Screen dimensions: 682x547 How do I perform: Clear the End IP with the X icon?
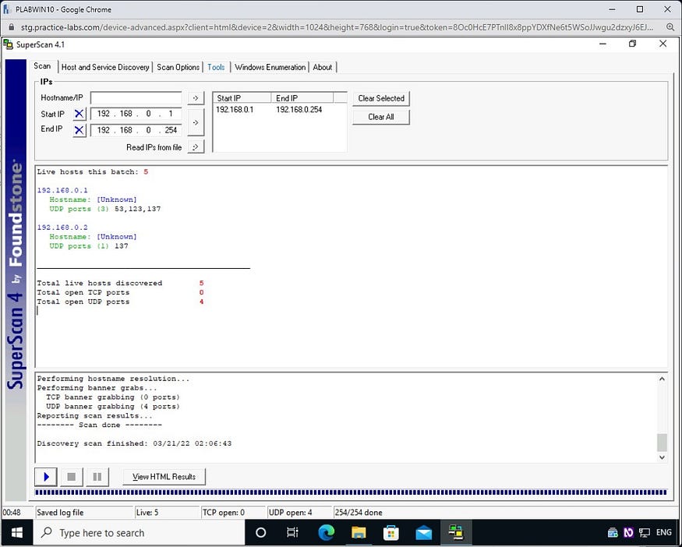pos(80,130)
